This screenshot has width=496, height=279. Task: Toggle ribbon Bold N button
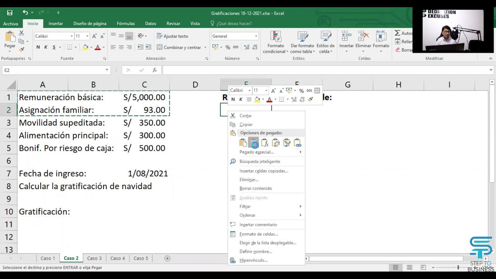click(38, 47)
